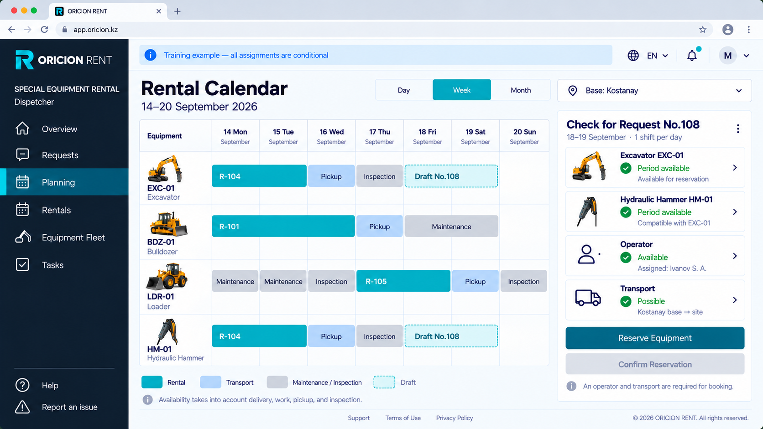Click the Draft legend swatch
Viewport: 763px width, 429px height.
(384, 382)
